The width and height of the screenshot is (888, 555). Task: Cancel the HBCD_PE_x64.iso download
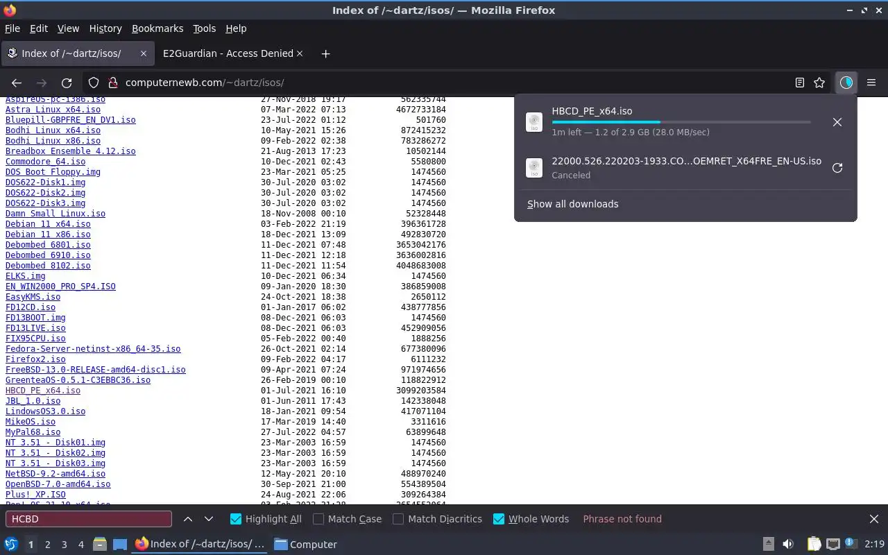(x=837, y=122)
